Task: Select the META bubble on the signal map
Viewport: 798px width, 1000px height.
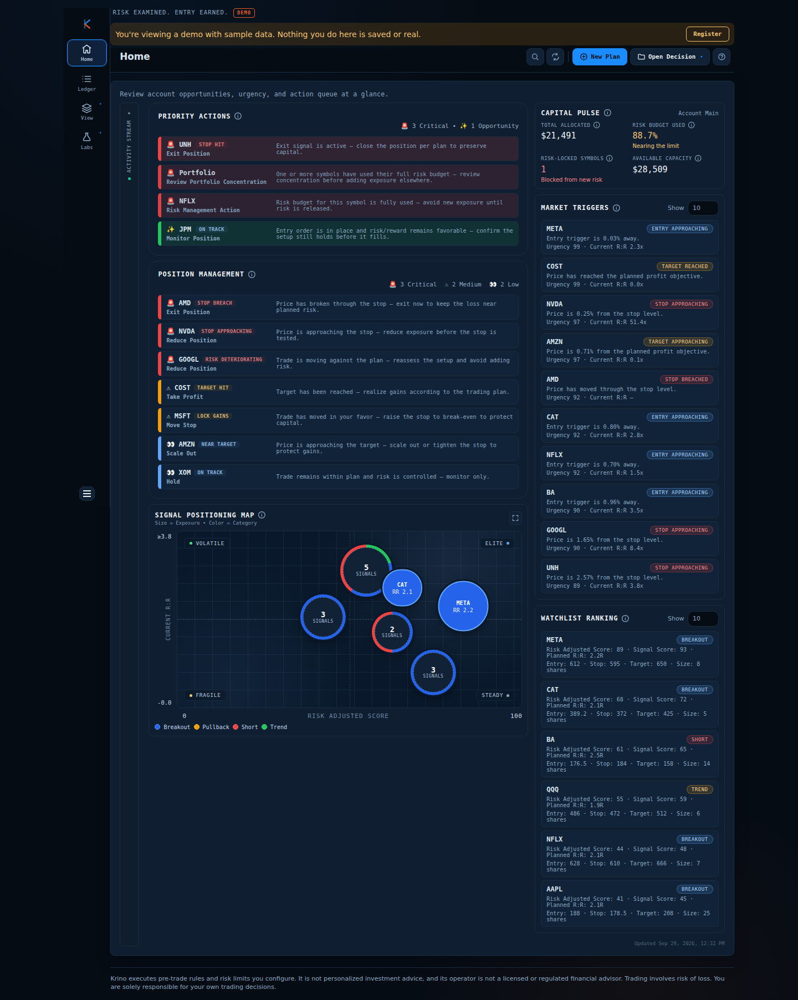Action: coord(463,606)
